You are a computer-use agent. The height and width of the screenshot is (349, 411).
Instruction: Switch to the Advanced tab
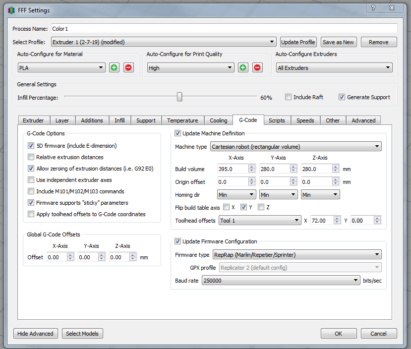(363, 120)
